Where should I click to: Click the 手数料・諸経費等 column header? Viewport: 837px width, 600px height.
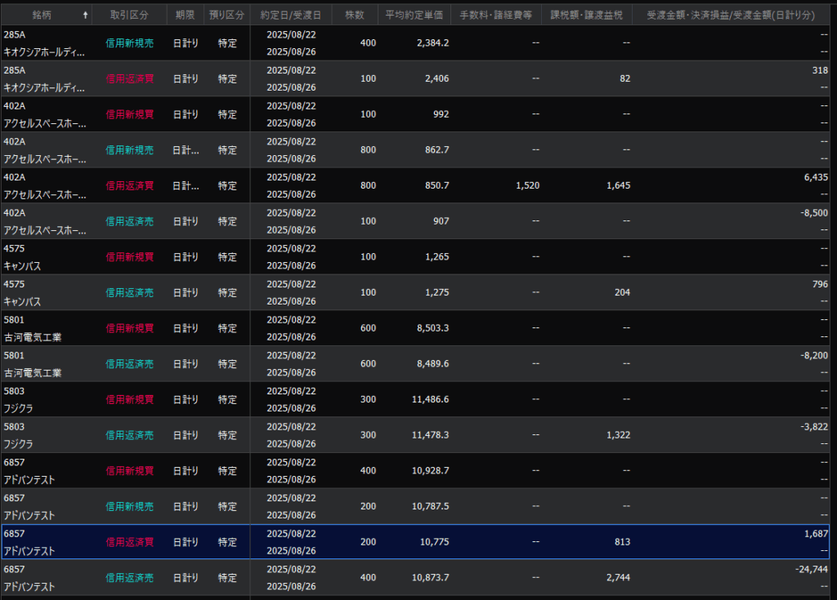coord(495,15)
